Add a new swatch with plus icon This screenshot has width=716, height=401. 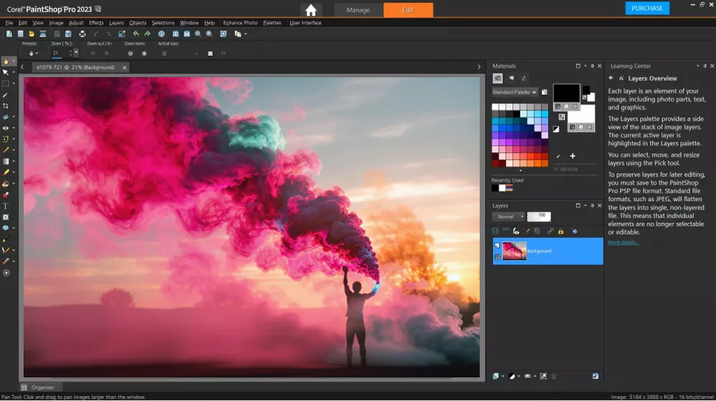click(573, 156)
